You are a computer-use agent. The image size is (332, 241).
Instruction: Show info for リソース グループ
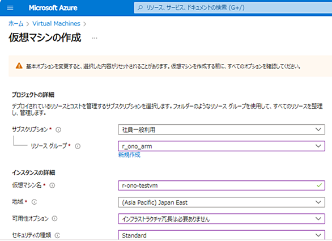click(78, 146)
